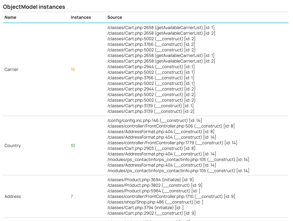Image resolution: width=293 pixels, height=221 pixels.
Task: Select the Carrier row name
Action: point(11,69)
